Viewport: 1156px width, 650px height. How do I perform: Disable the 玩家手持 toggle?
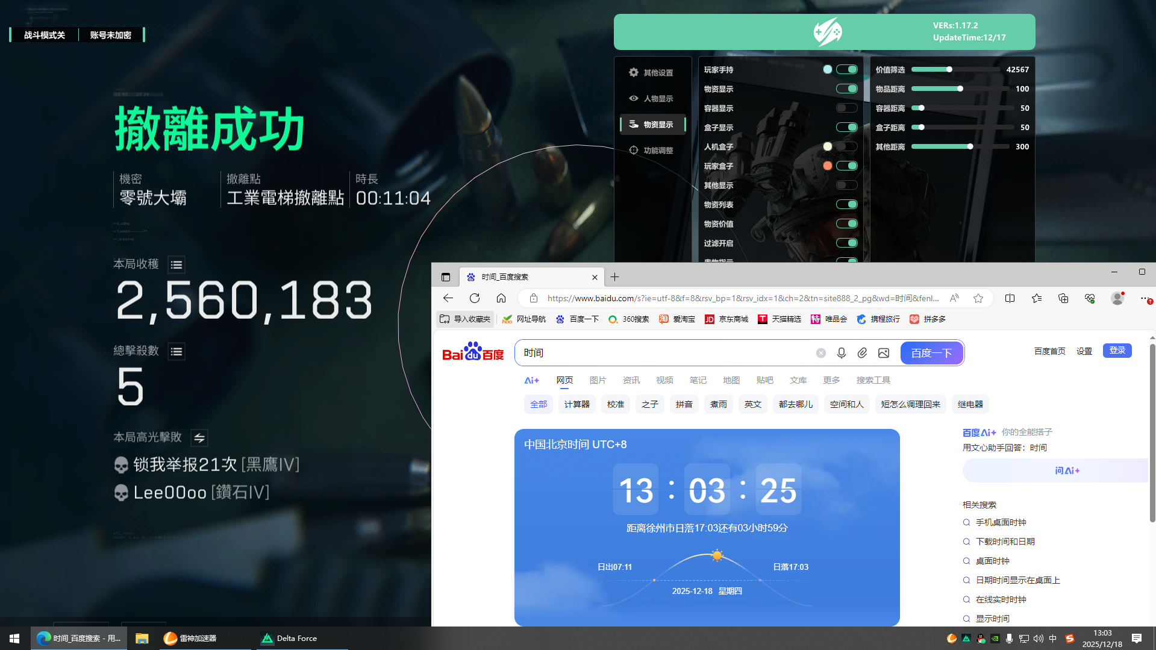pos(846,69)
